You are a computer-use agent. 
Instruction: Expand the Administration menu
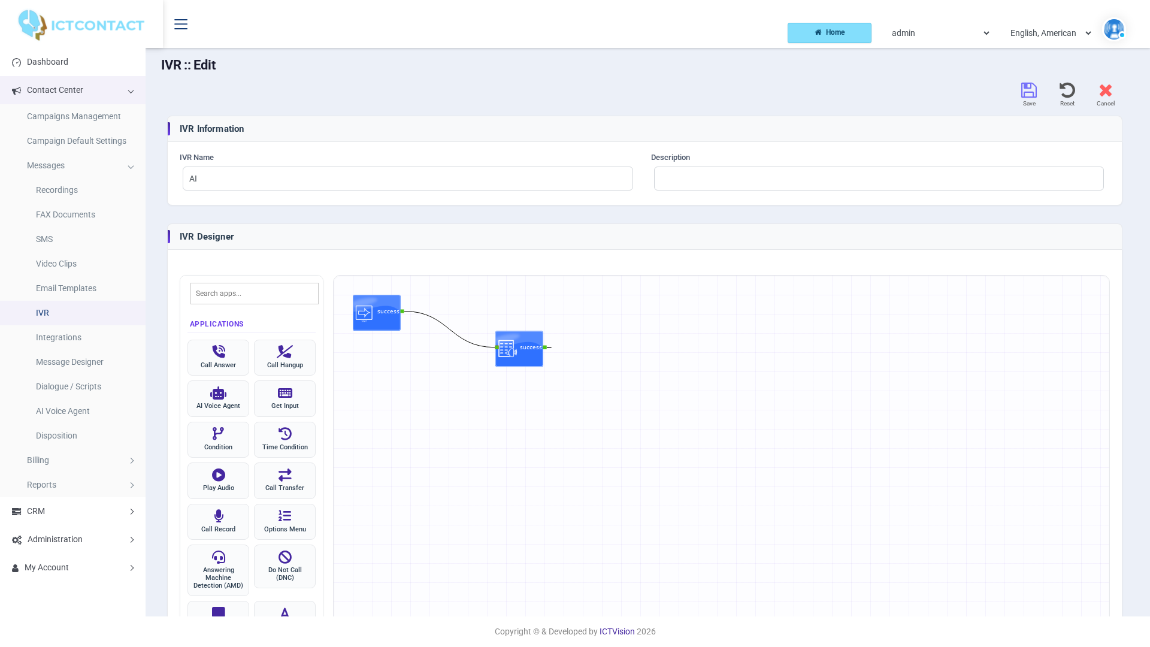click(72, 540)
